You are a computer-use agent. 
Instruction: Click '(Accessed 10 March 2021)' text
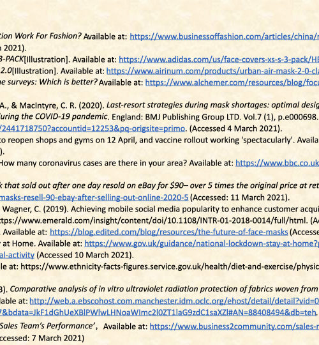coord(85,255)
